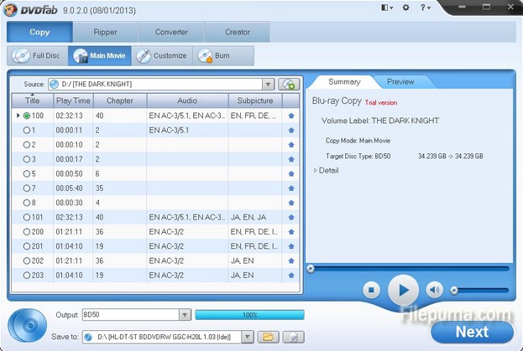Expand the Detail section in Summary
This screenshot has width=523, height=351.
(x=316, y=170)
